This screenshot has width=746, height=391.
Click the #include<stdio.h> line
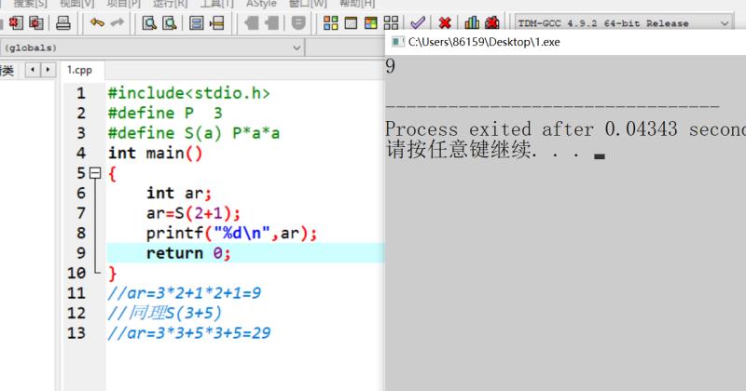pyautogui.click(x=189, y=93)
